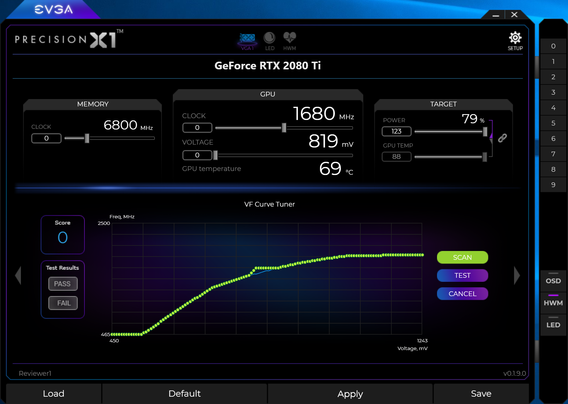Toggle the HWM switch in the sidebar
The width and height of the screenshot is (568, 404).
[x=553, y=302]
